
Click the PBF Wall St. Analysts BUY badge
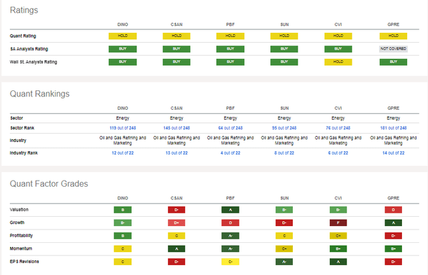[230, 62]
